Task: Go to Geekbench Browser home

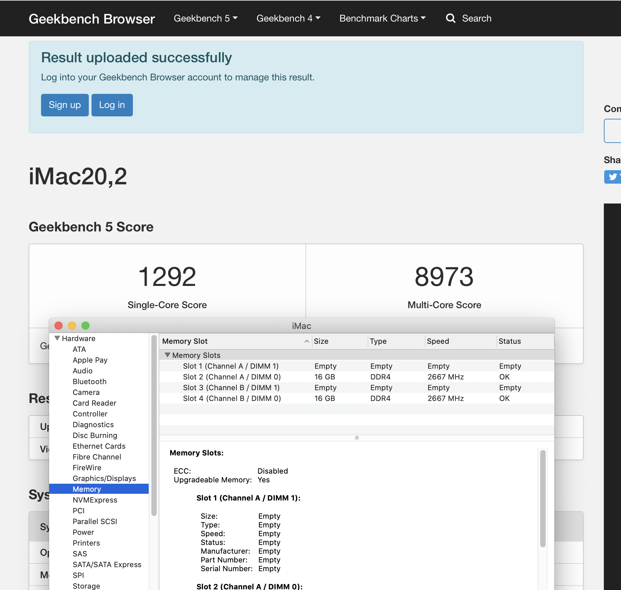Action: tap(92, 19)
